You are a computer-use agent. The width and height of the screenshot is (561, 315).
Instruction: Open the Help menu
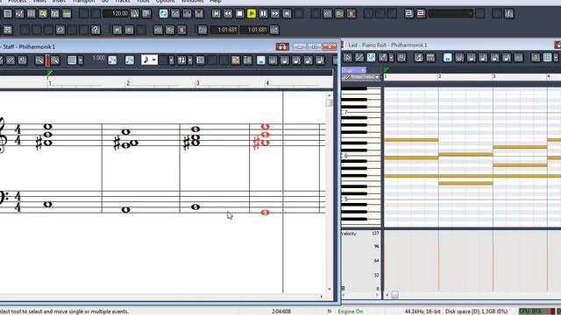point(216,2)
